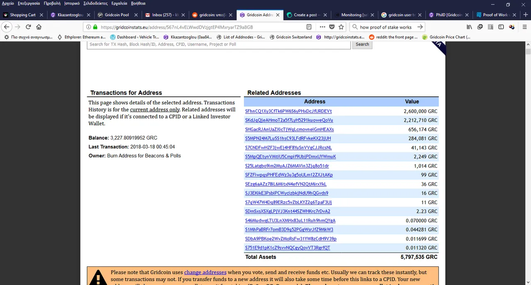Open page actions three-dot menu
The height and width of the screenshot is (285, 531).
click(323, 27)
